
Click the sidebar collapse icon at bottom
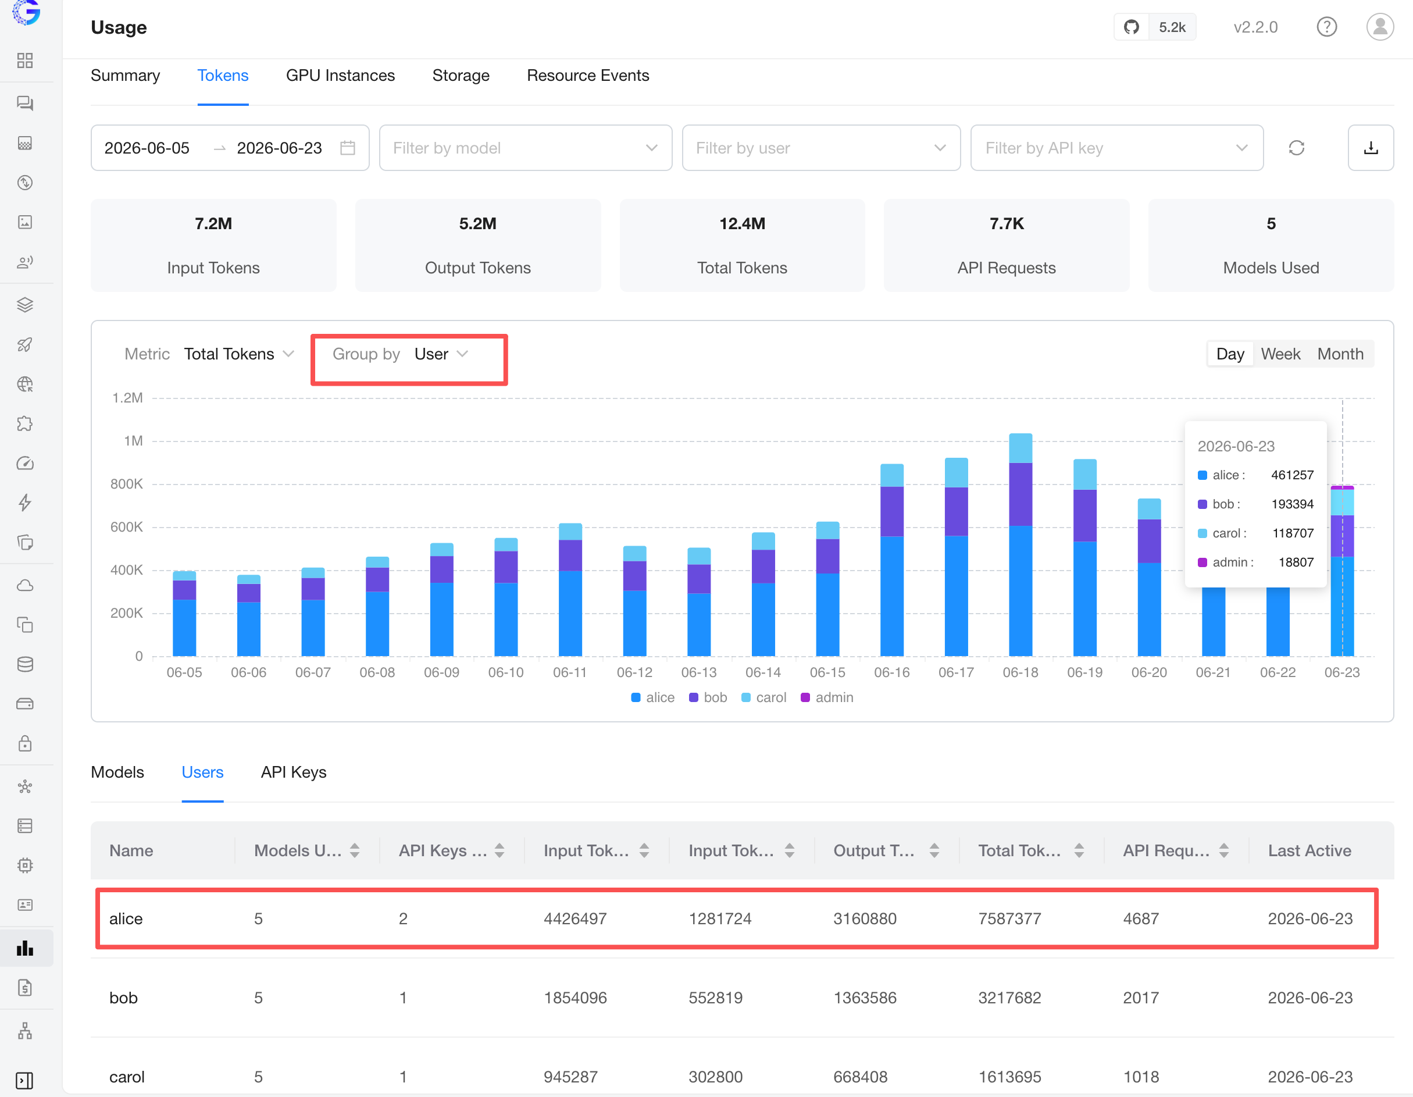pos(24,1080)
